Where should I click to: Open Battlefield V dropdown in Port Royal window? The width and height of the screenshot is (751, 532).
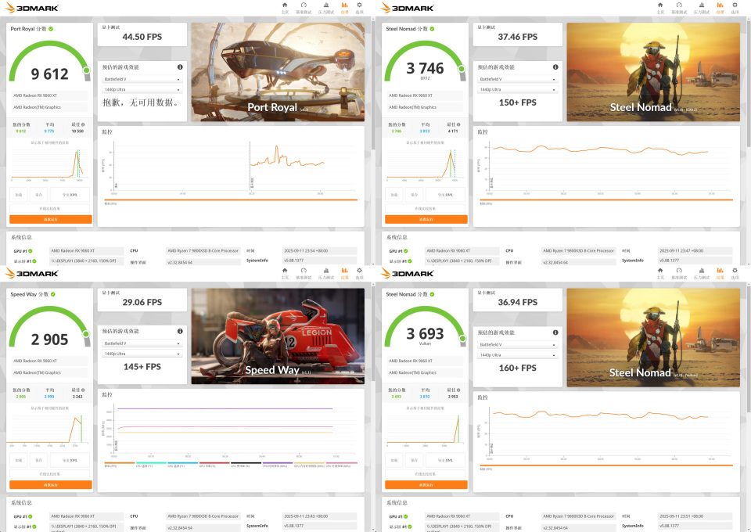pyautogui.click(x=142, y=79)
